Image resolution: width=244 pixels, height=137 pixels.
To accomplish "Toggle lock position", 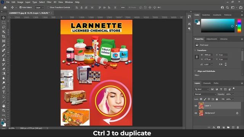I will click(209, 99).
